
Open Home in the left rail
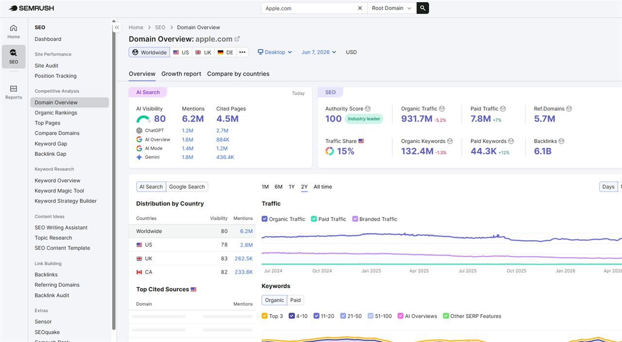pyautogui.click(x=14, y=32)
